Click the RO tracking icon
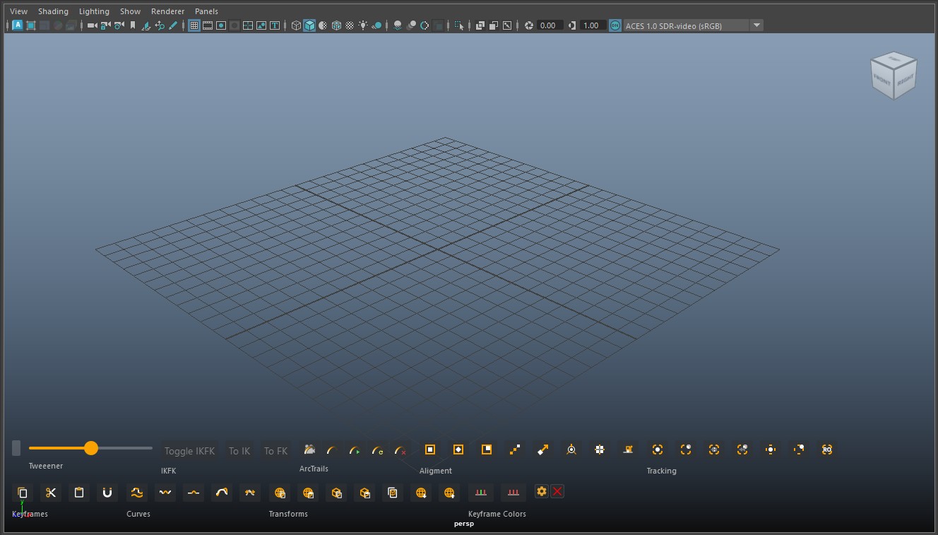This screenshot has width=938, height=535. 826,449
